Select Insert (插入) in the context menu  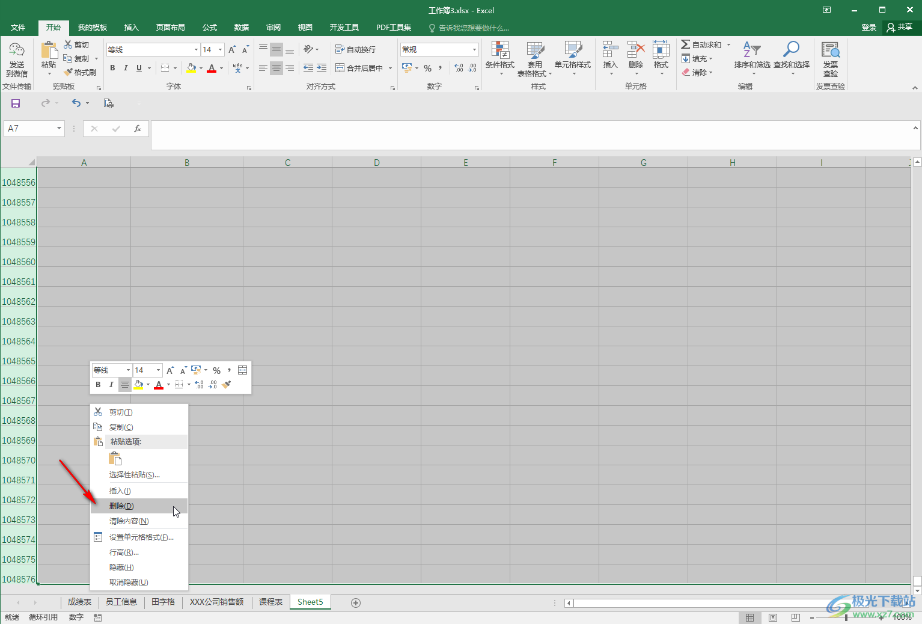tap(139, 491)
